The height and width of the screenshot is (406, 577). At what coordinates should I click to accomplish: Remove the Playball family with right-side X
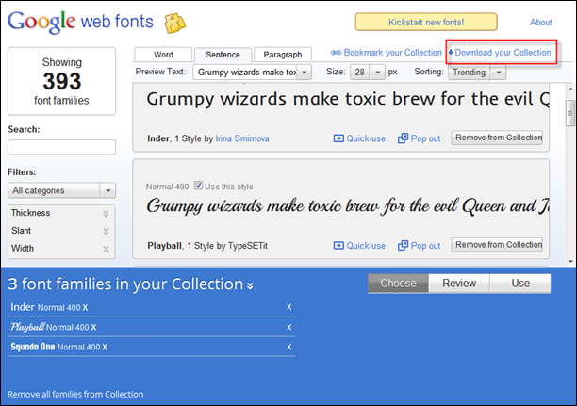click(289, 327)
